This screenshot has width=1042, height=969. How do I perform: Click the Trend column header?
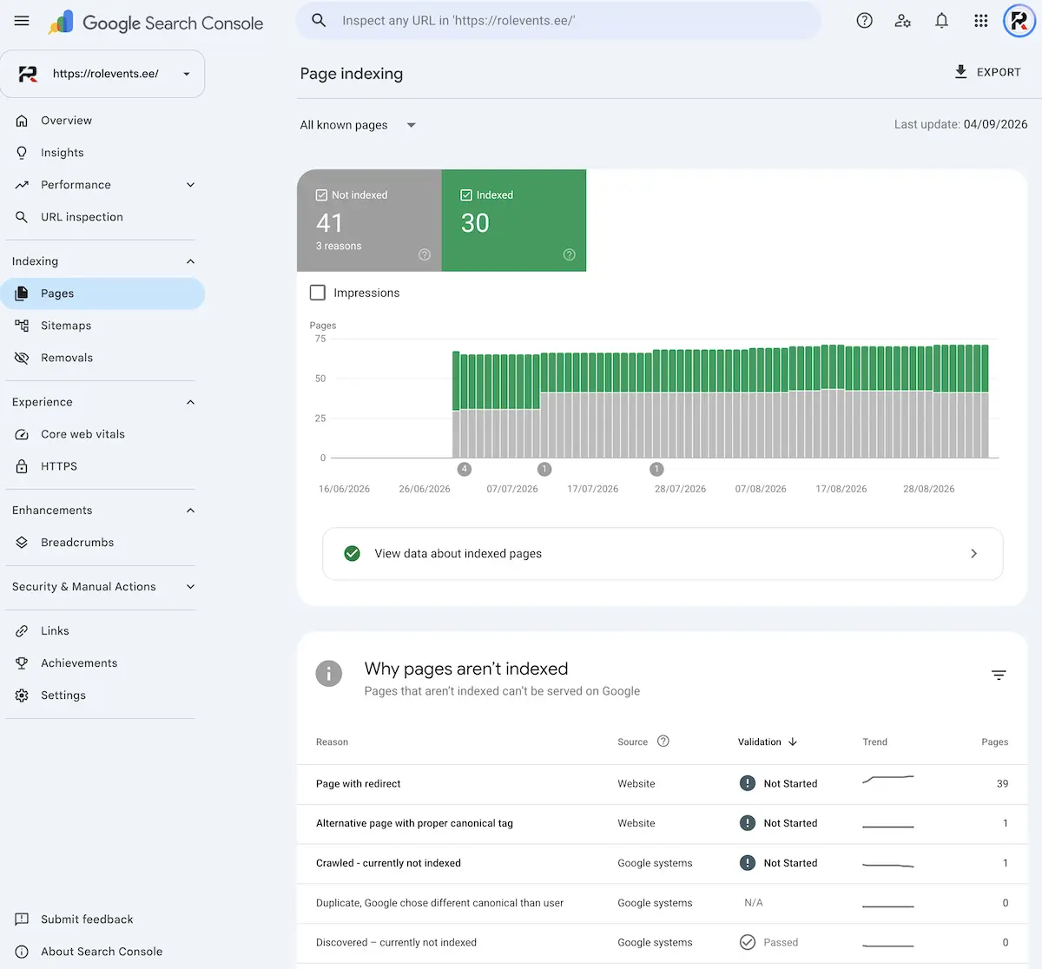[x=874, y=742]
